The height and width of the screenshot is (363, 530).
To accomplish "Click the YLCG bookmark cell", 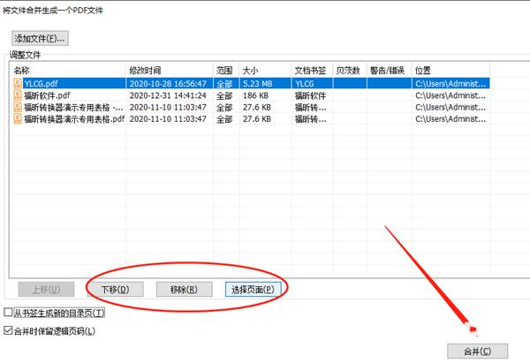I will (x=305, y=84).
